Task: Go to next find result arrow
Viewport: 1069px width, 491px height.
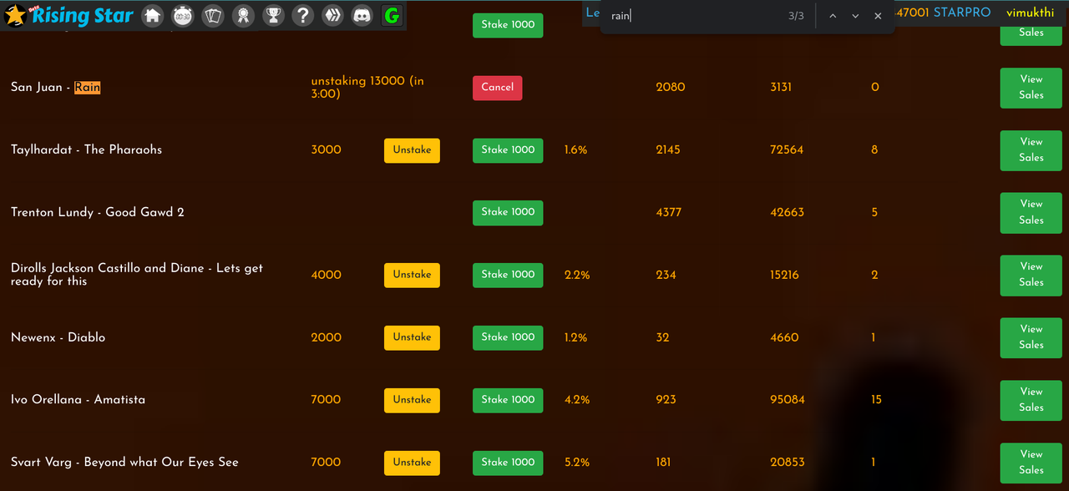Action: click(855, 16)
